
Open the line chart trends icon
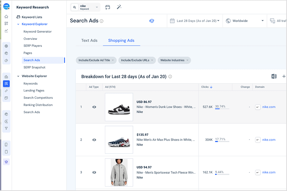pyautogui.click(x=6, y=31)
